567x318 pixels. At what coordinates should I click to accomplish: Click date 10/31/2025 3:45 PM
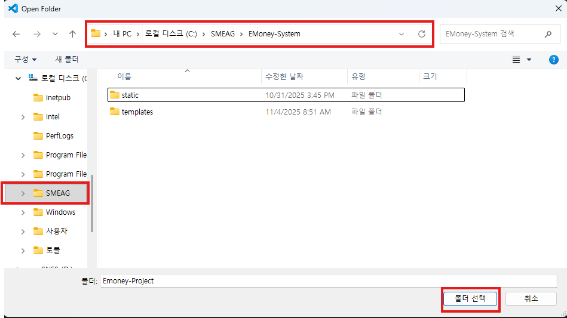[300, 95]
